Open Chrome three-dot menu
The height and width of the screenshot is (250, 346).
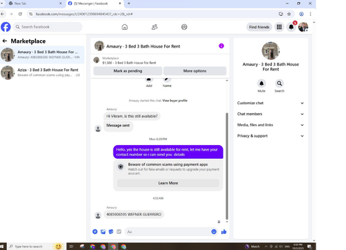(311, 14)
